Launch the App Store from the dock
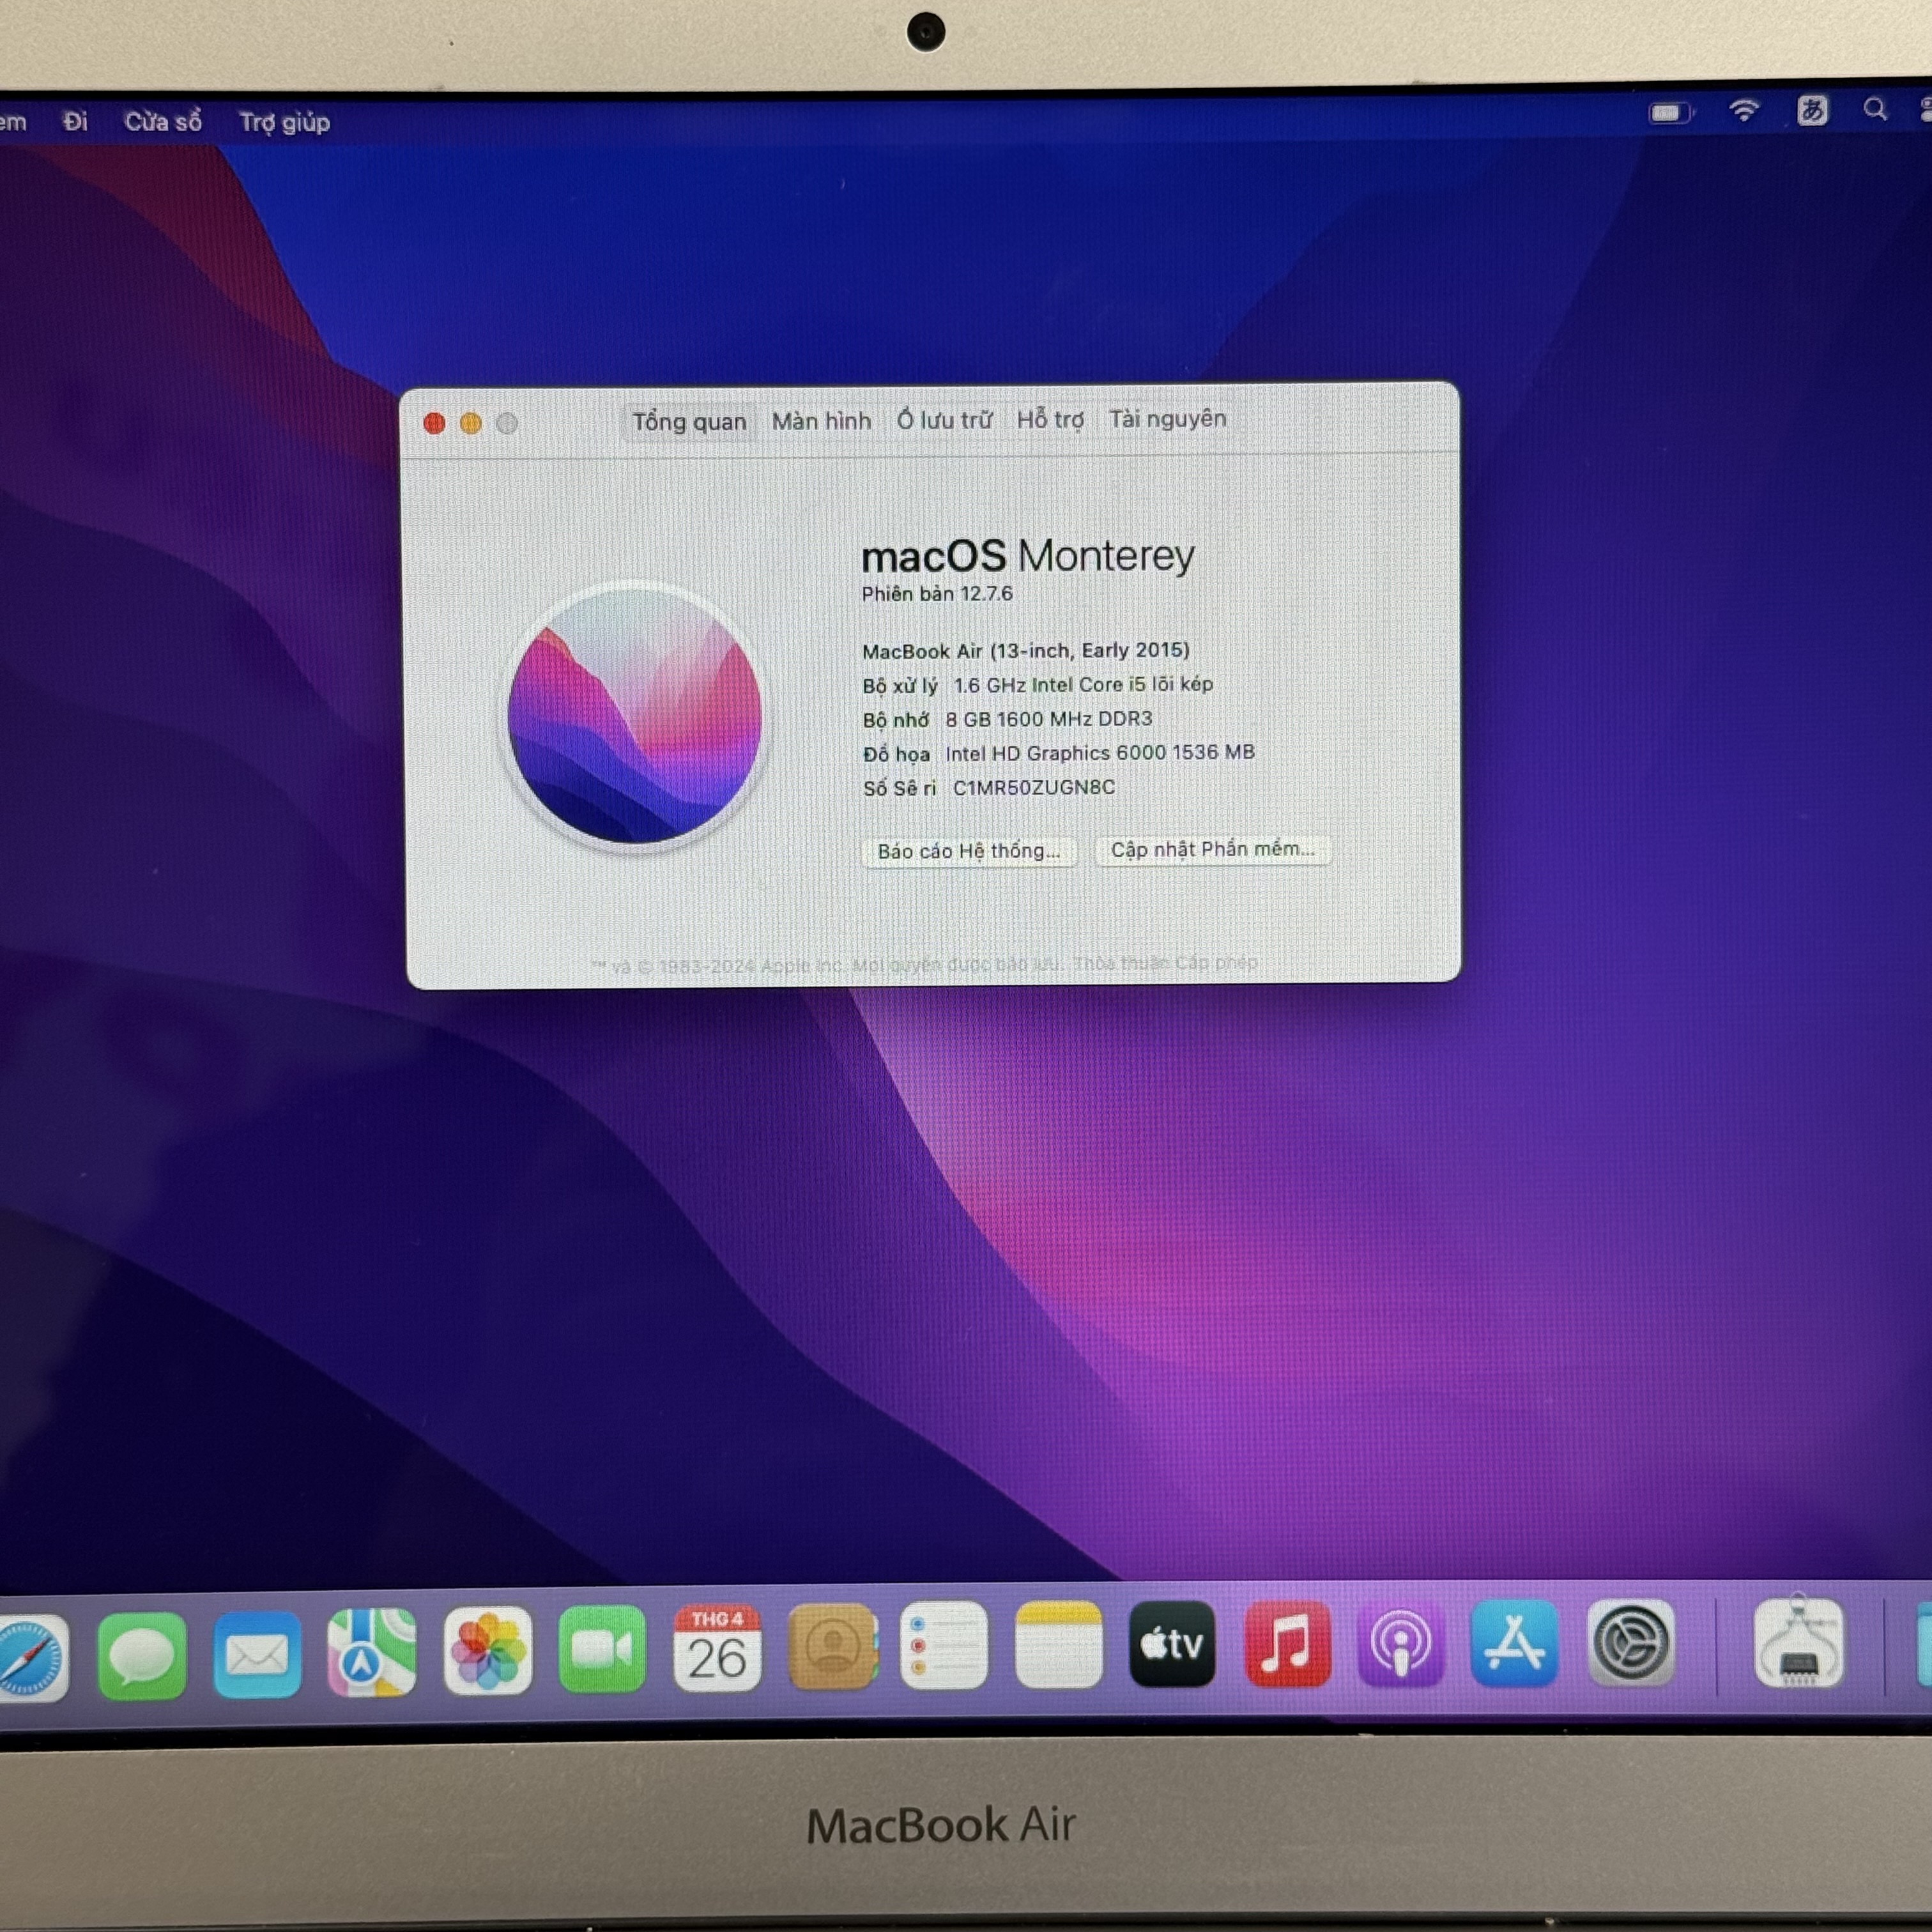Viewport: 1932px width, 1932px height. [1514, 1643]
